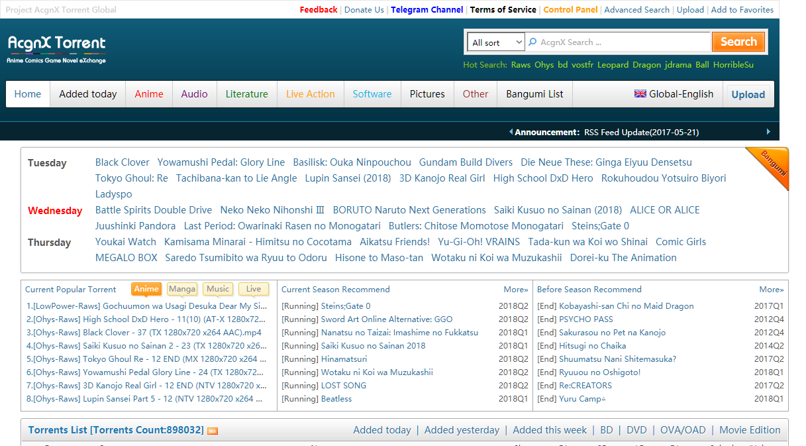Click Add to Favorites in the top bar
The width and height of the screenshot is (806, 446).
[x=742, y=10]
